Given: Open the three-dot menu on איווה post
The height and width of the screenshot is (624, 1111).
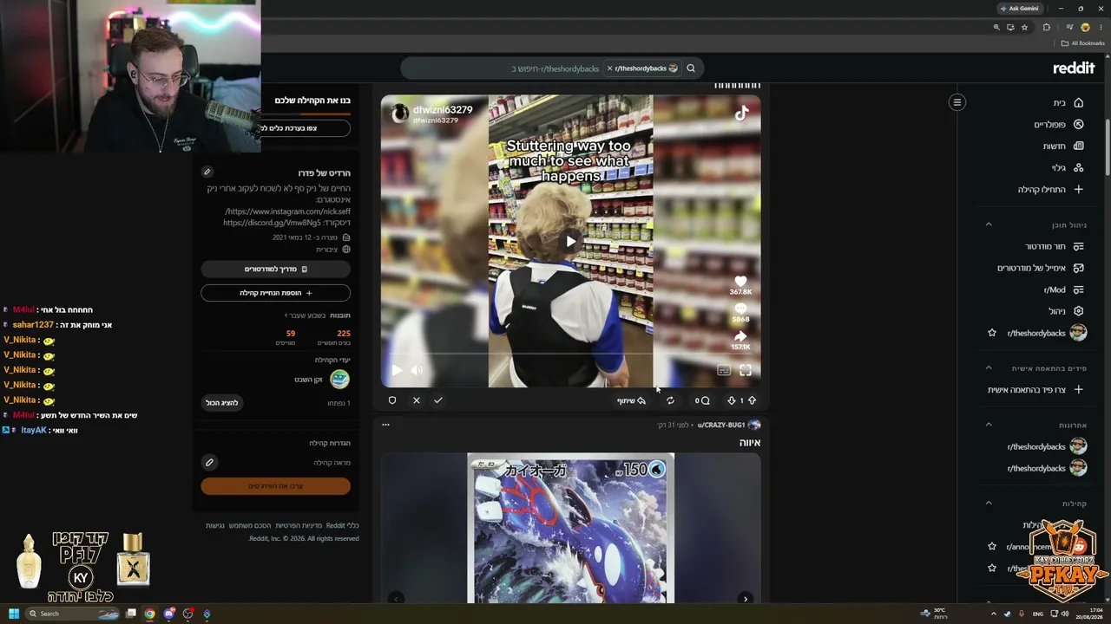Looking at the screenshot, I should pyautogui.click(x=385, y=425).
